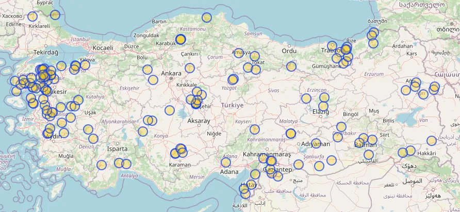The height and width of the screenshot is (212, 460).
Task: Click the marker north of Kahramanmaraş province label
Action: point(255,129)
